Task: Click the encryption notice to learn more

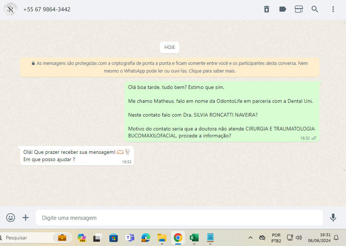Action: [x=170, y=67]
